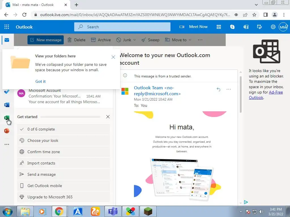Open the MM account profile avatar
The image size is (290, 217).
click(283, 27)
